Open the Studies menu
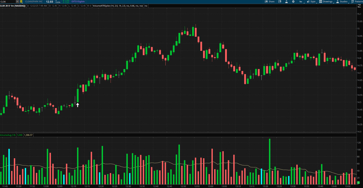 coord(342,1)
